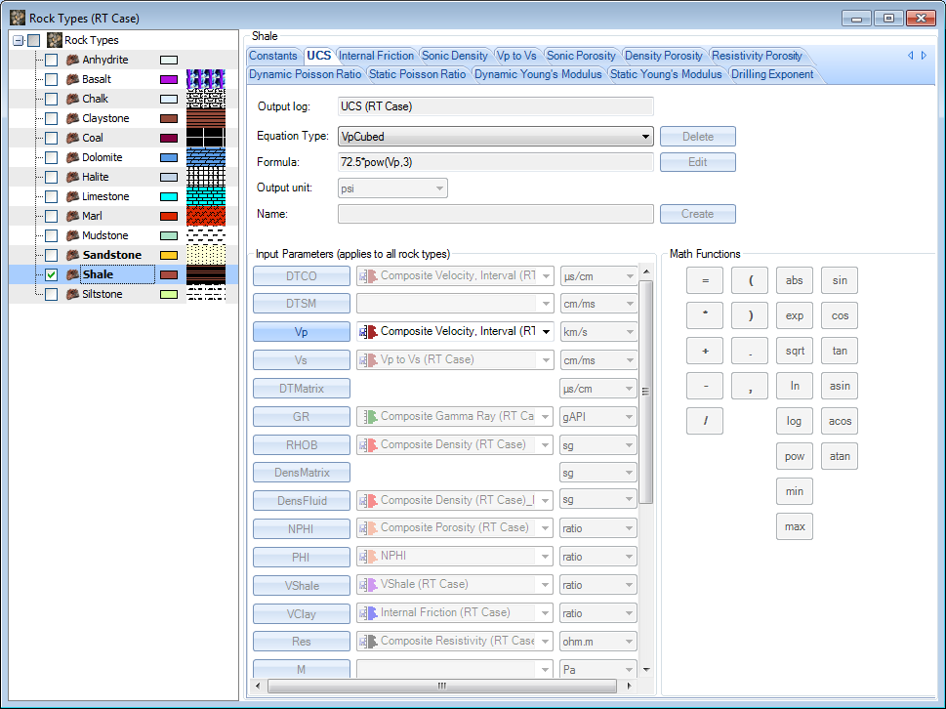Viewport: 946px width, 709px height.
Task: Click the Basalt rock icon in tree
Action: (72, 79)
